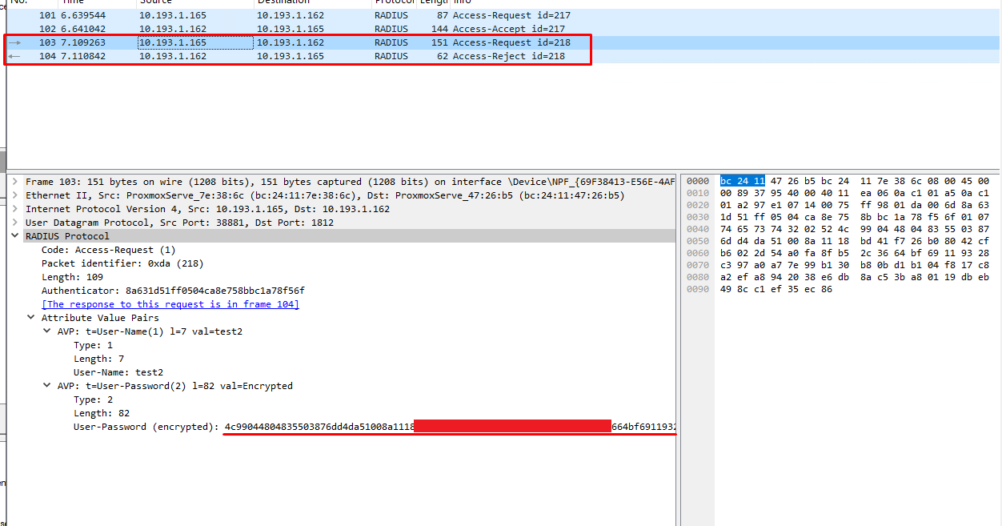
Task: Expand the Ethernet II tree row
Action: coord(16,195)
